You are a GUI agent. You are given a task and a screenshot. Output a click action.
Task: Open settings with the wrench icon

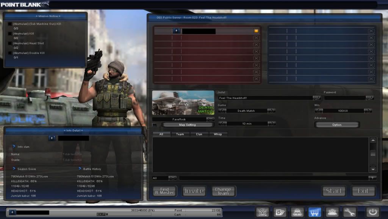349,212
